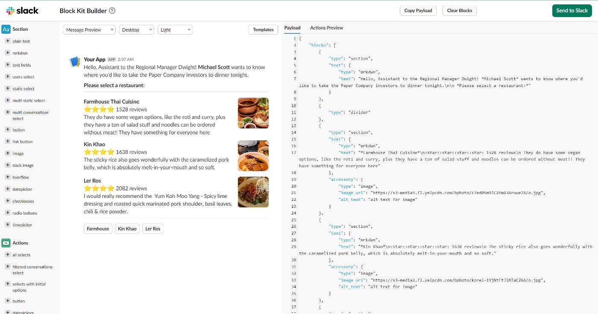Add a plain text block with plus icon

pyautogui.click(x=8, y=41)
